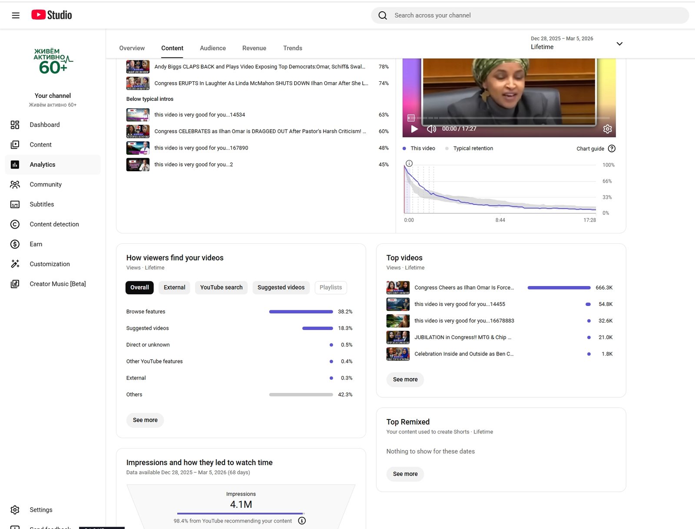Click the video player settings gear
The image size is (695, 529).
(x=607, y=129)
